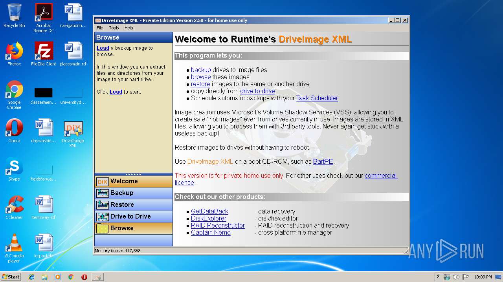
Task: Open the Tools menu
Action: point(114,28)
